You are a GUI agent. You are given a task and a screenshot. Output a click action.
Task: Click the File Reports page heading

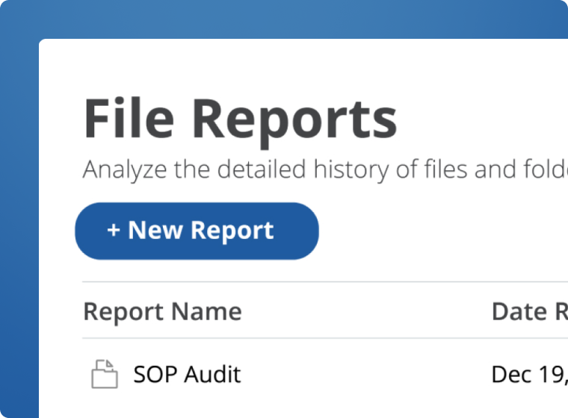(x=240, y=119)
